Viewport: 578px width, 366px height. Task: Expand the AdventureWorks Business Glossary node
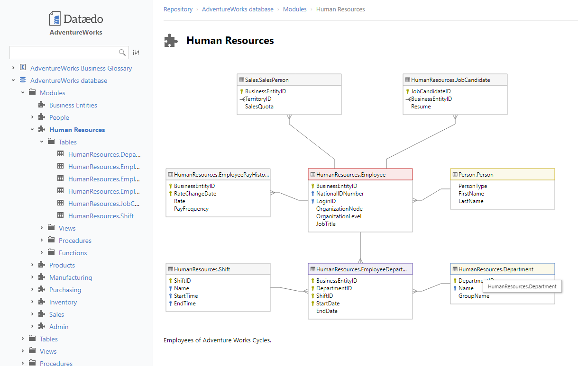(x=13, y=68)
